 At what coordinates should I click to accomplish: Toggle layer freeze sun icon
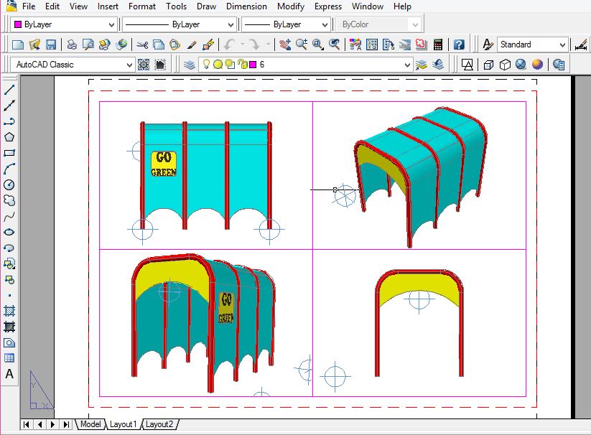click(218, 65)
